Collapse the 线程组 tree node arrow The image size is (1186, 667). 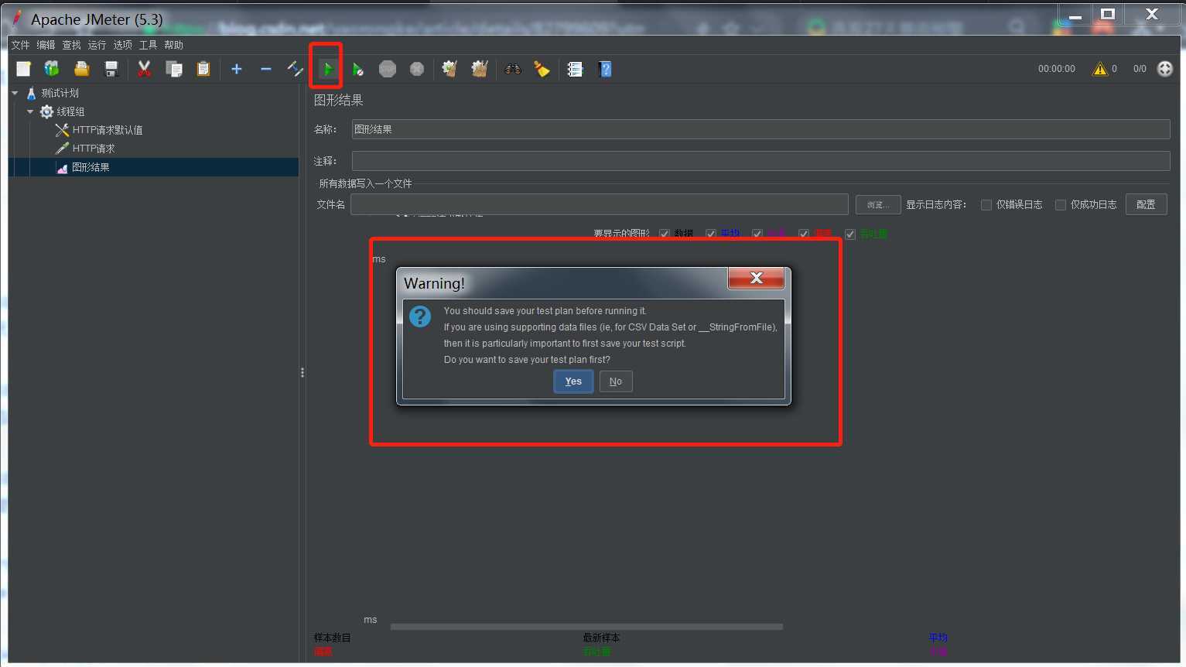click(x=30, y=111)
